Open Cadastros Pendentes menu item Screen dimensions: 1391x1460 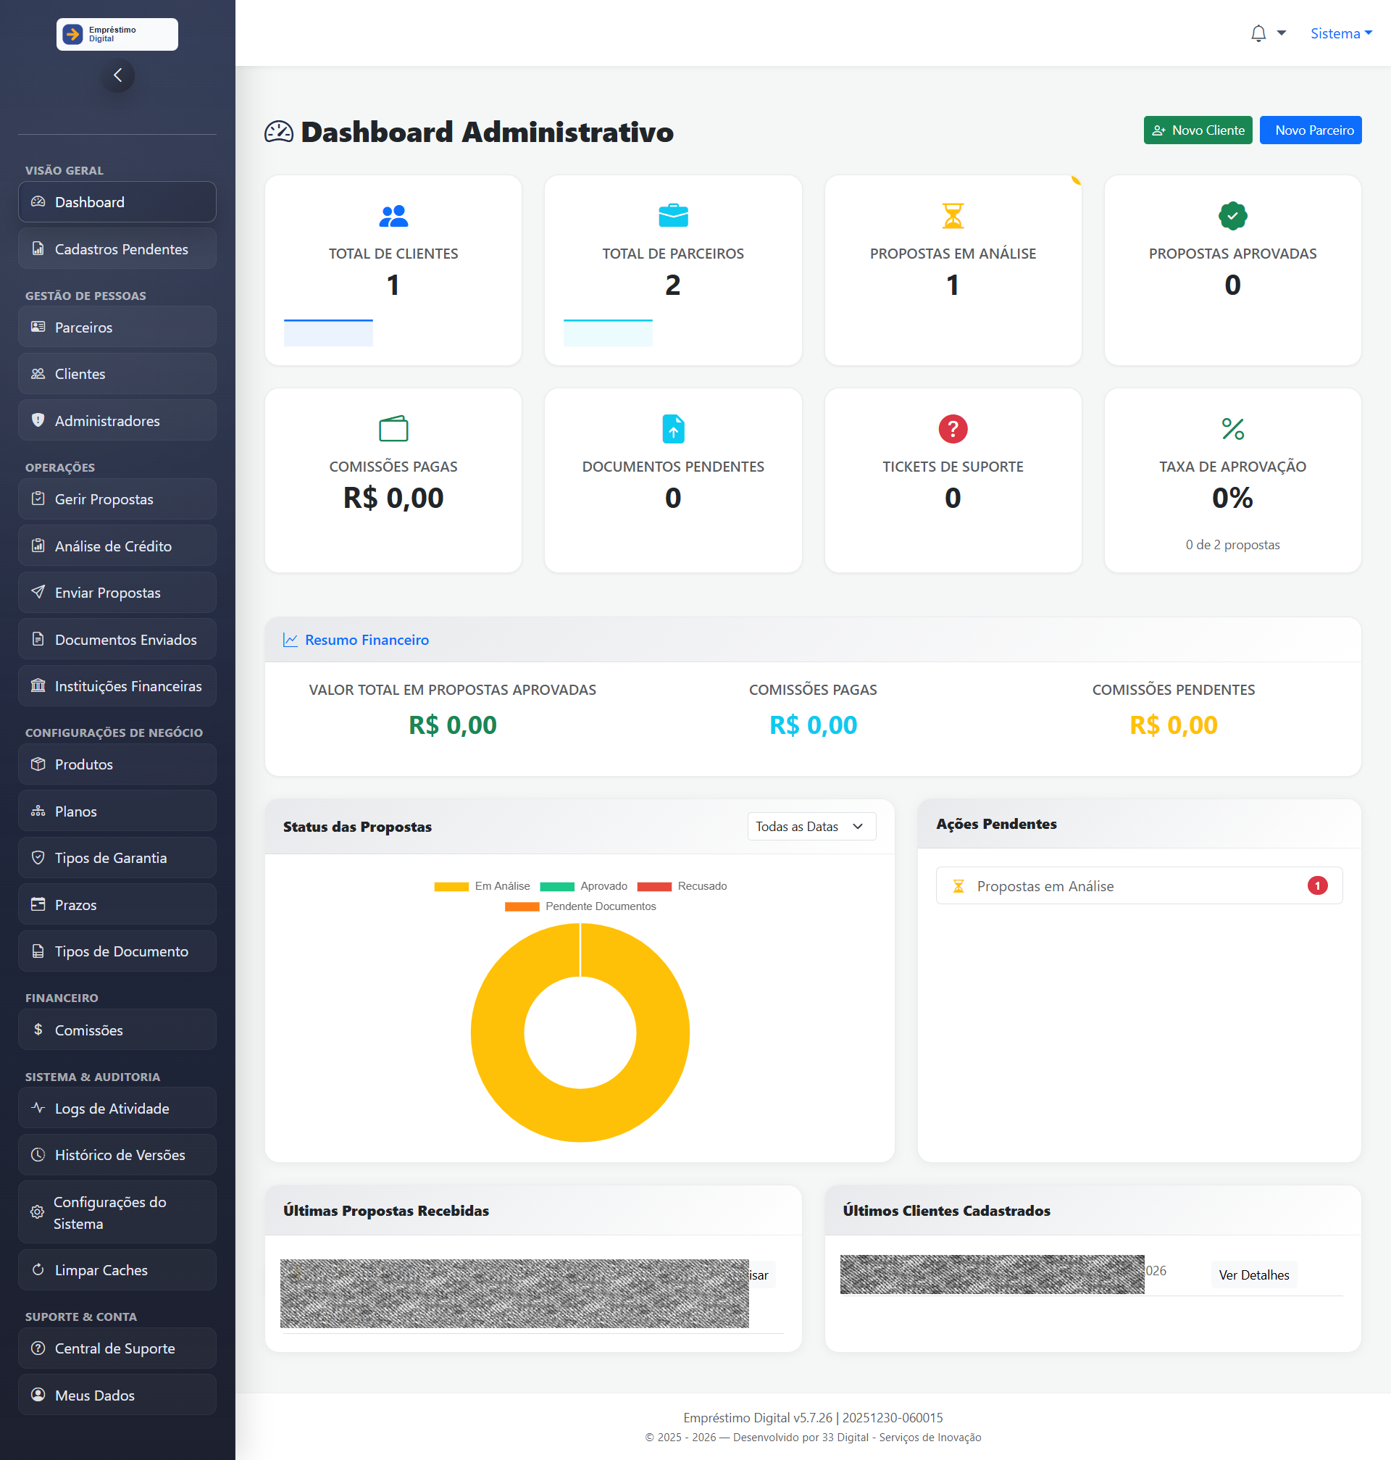click(117, 249)
